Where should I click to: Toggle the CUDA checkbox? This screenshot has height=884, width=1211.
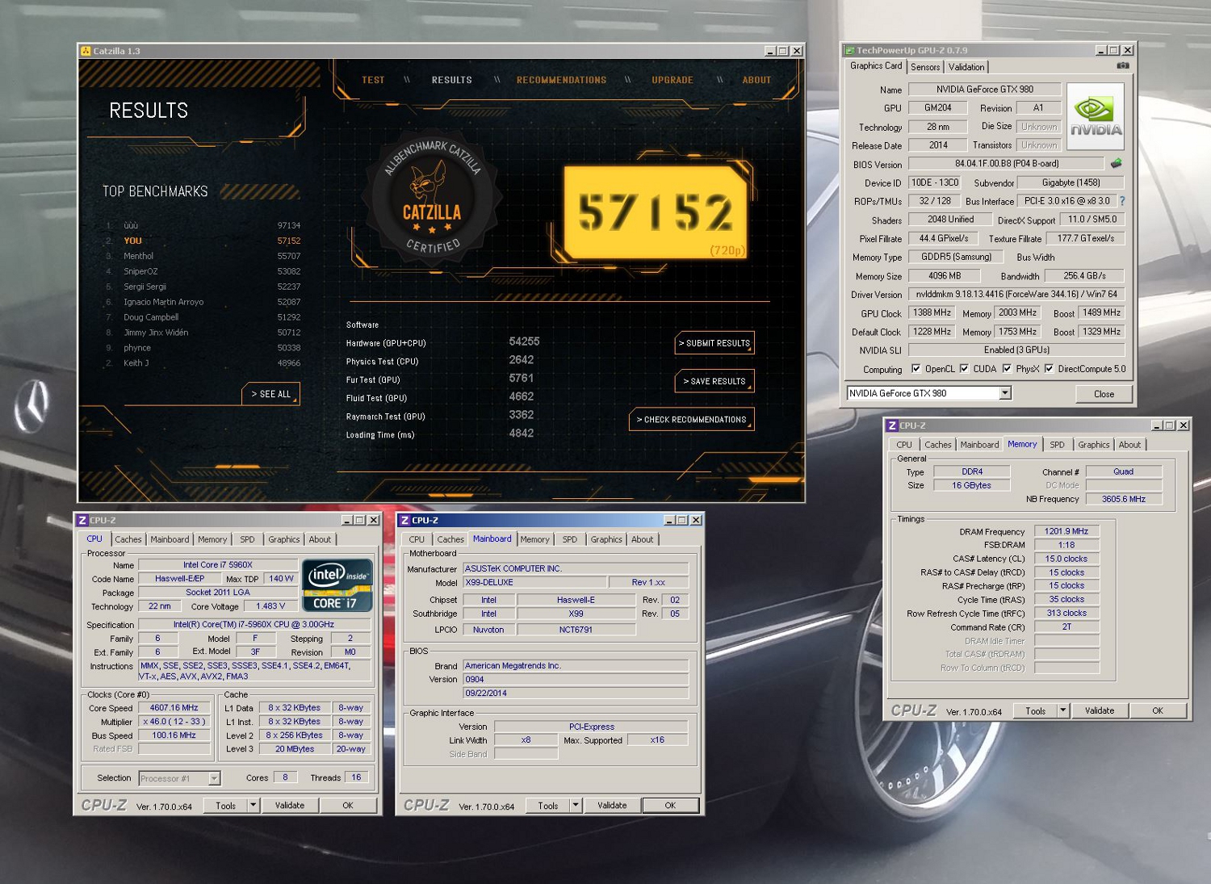(964, 369)
